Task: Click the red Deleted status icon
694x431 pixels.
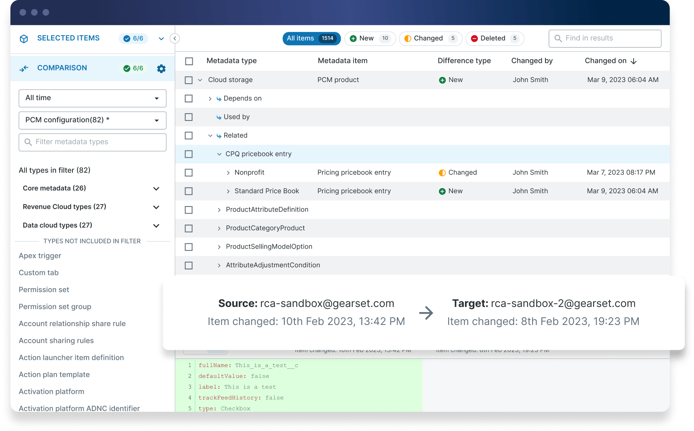Action: [x=474, y=38]
